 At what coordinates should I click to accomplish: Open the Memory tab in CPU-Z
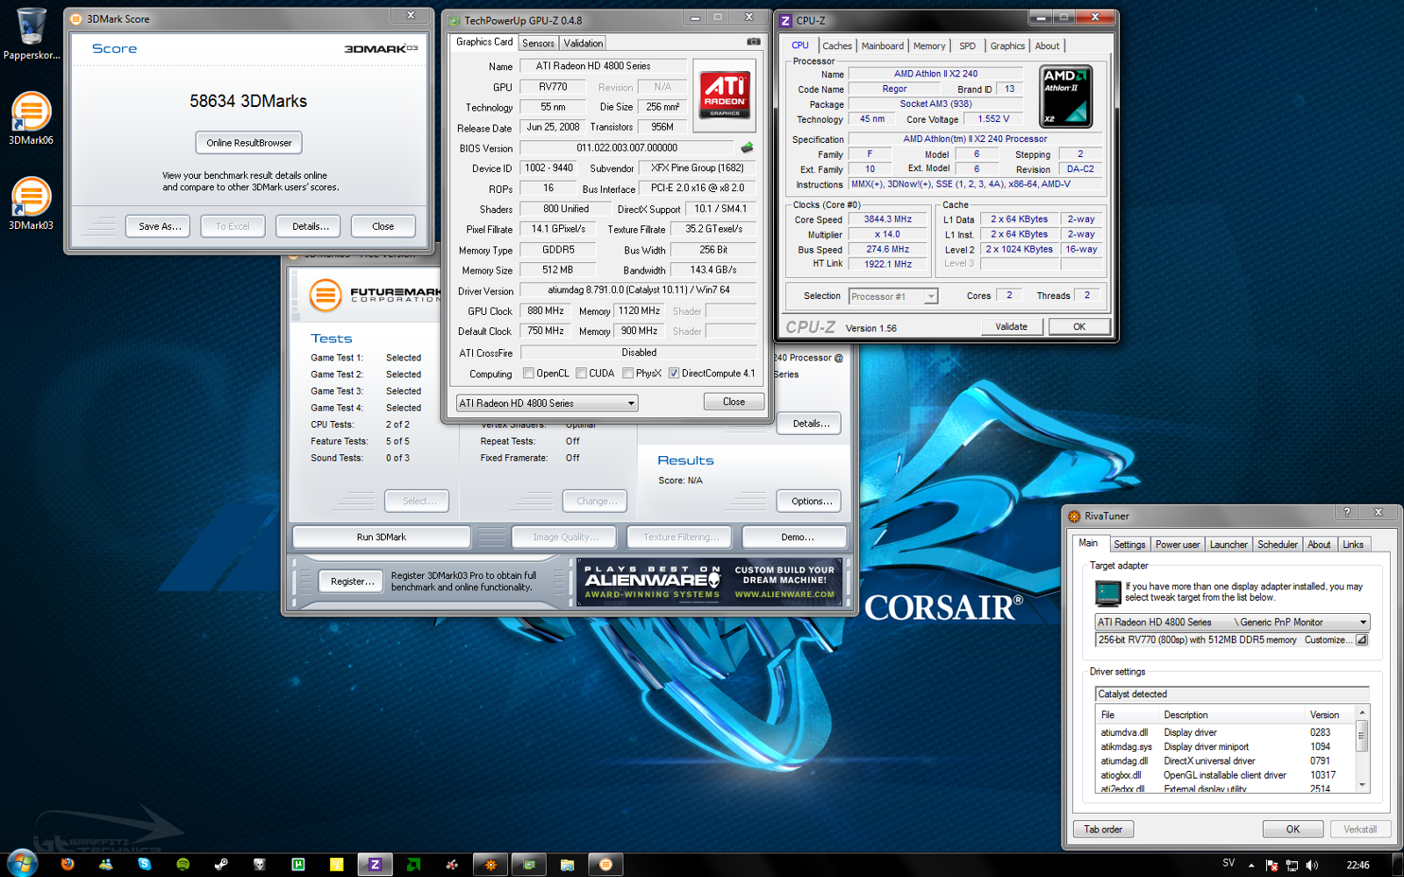click(929, 46)
